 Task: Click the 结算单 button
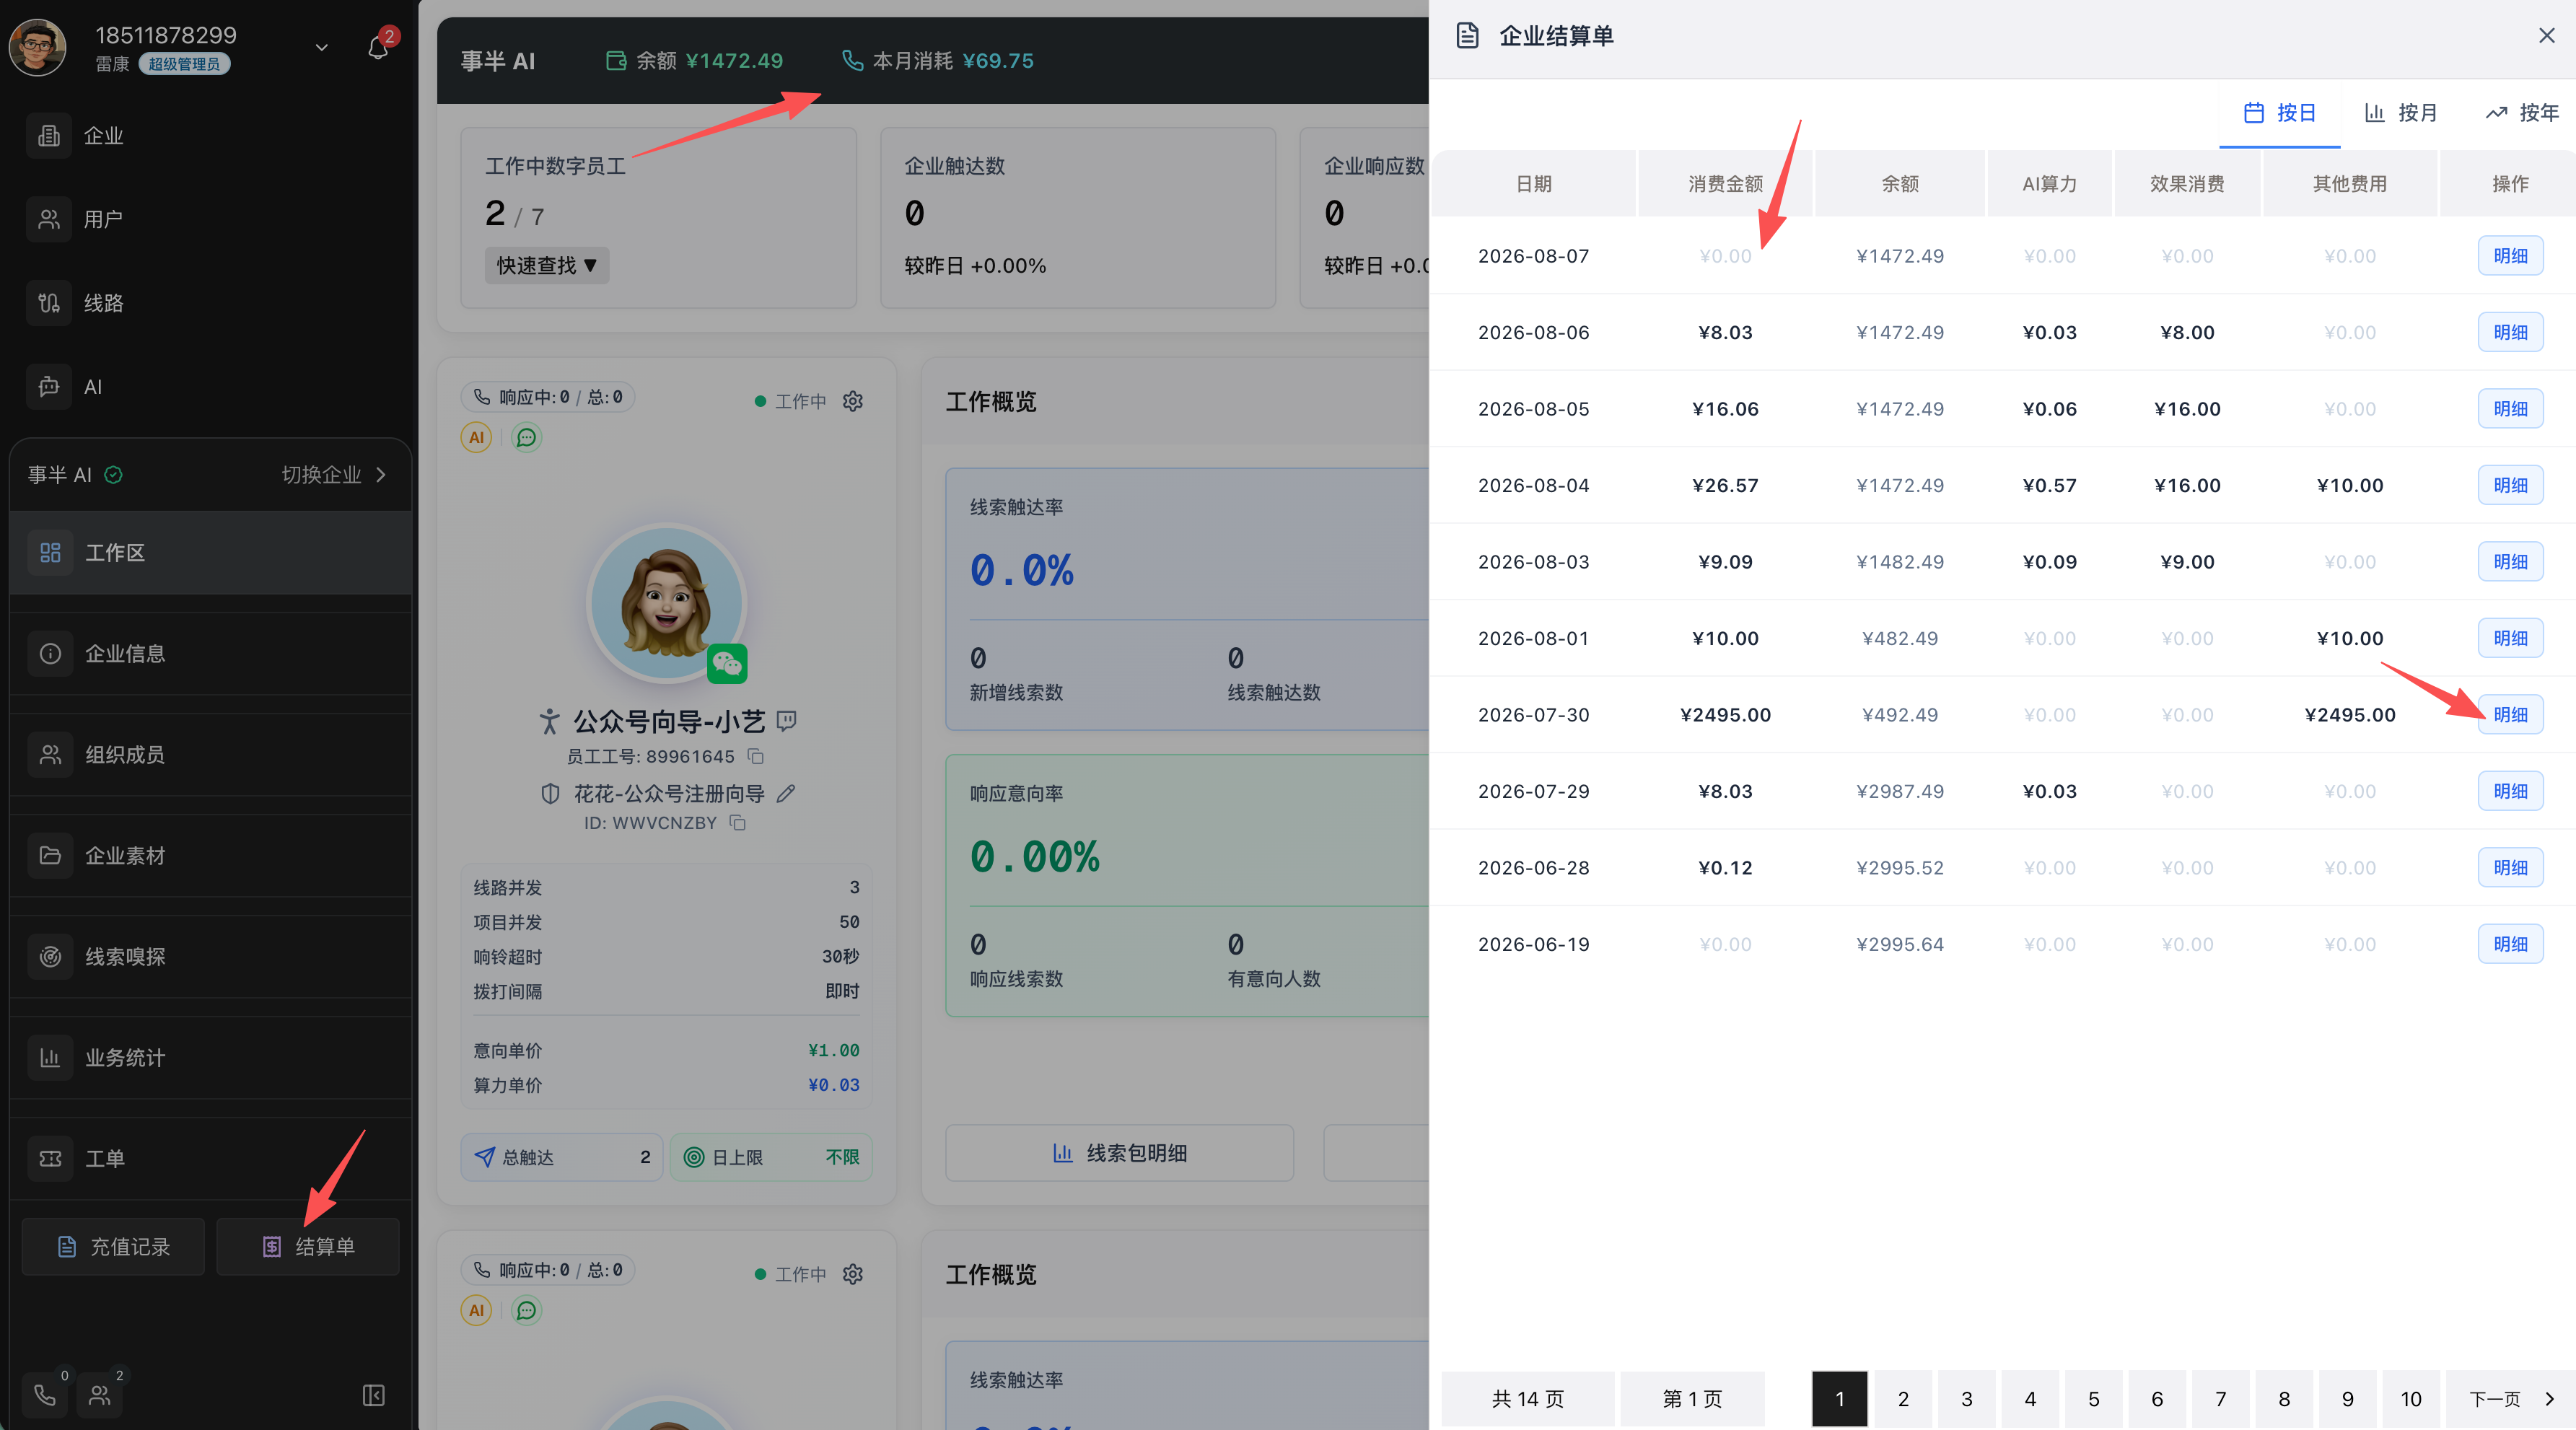(308, 1247)
